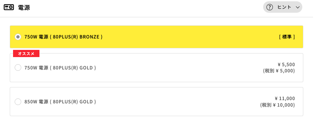Open the ヒント help text button
This screenshot has width=315, height=120.
pyautogui.click(x=283, y=7)
